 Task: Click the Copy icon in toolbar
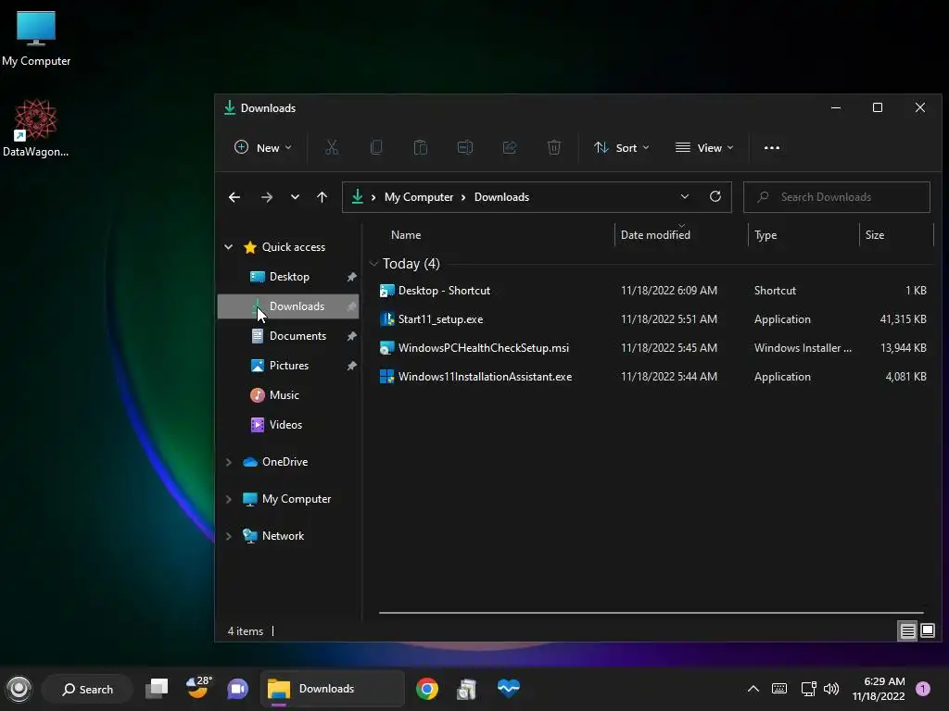coord(376,147)
